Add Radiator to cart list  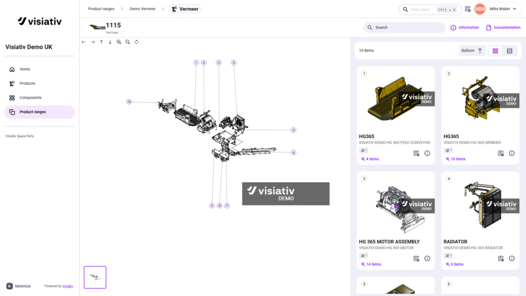click(x=501, y=259)
